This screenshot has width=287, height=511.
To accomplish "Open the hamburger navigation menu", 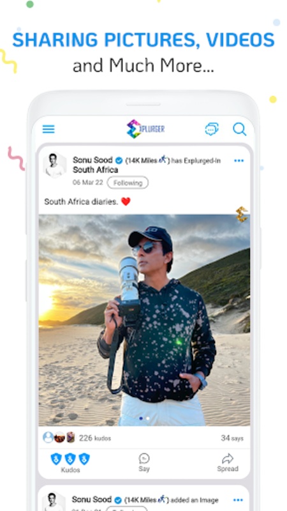I will pyautogui.click(x=48, y=129).
